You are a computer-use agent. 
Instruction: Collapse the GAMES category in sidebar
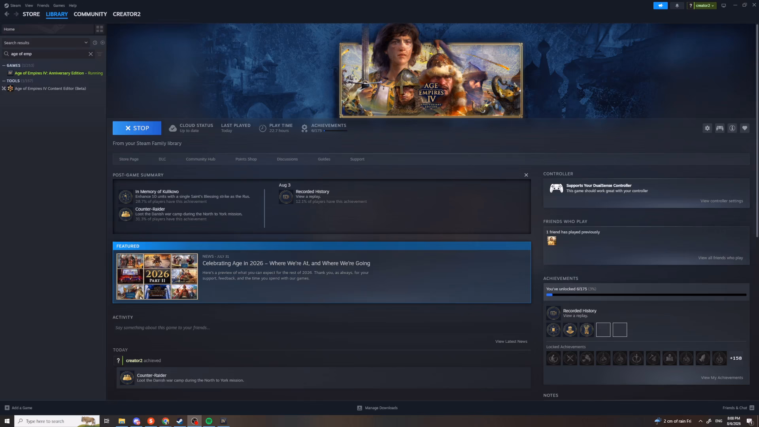pos(4,65)
